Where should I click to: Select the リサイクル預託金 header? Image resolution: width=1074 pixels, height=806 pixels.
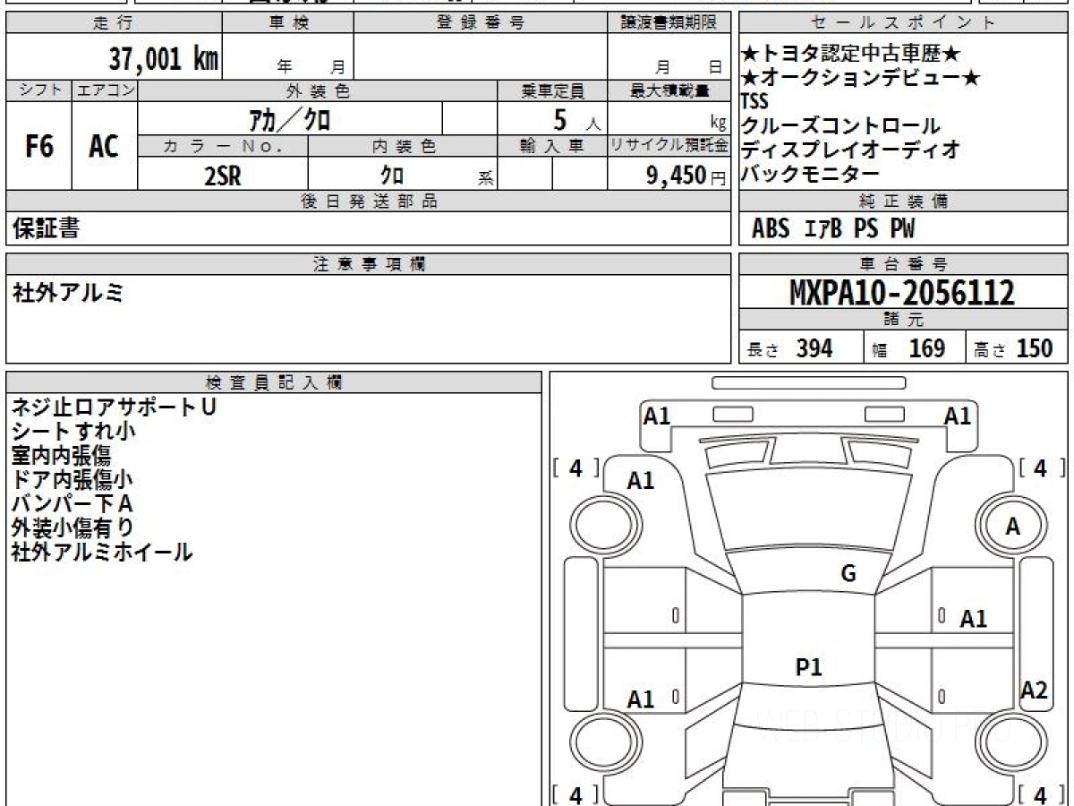(x=669, y=146)
